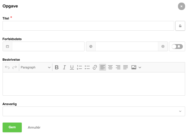Click the Annullér link
Image resolution: width=188 pixels, height=134 pixels.
coord(34,127)
